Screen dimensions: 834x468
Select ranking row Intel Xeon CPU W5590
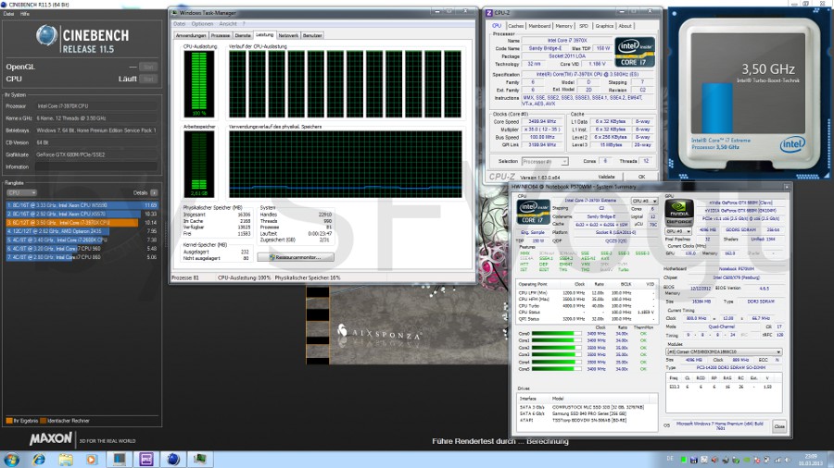(x=82, y=205)
